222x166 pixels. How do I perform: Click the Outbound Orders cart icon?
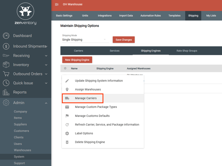6,74
